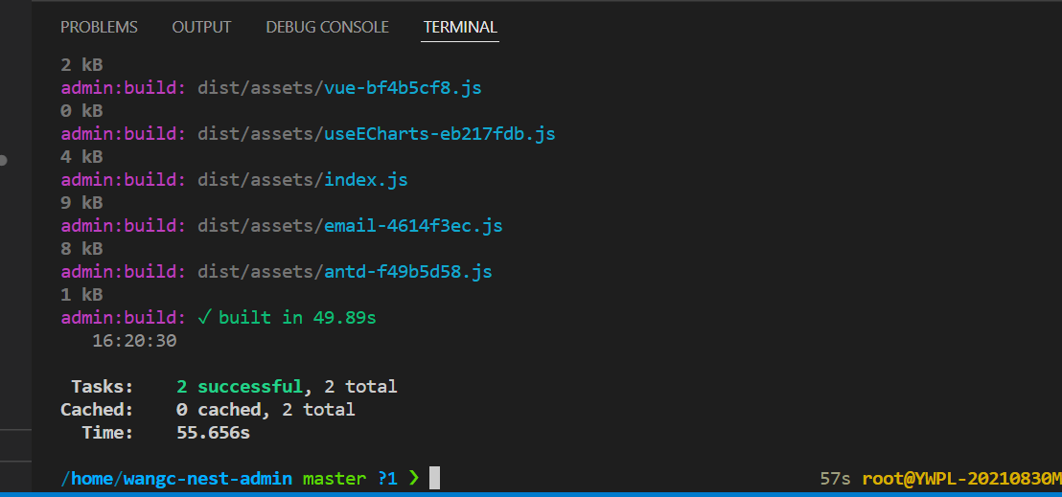Select the DEBUG CONSOLE tab
The image size is (1062, 497).
(x=327, y=27)
